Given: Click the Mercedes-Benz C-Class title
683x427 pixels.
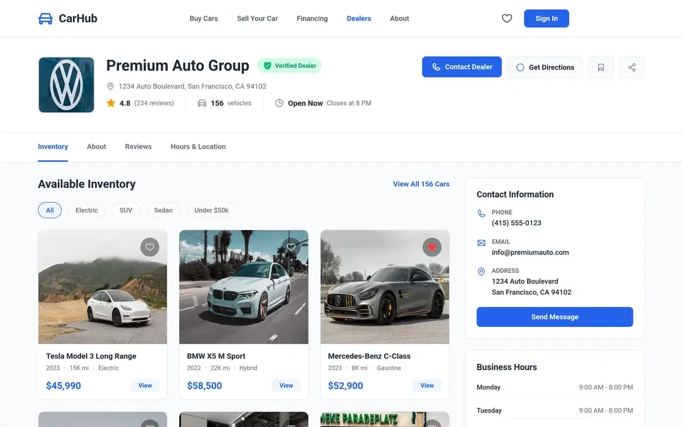Looking at the screenshot, I should tap(369, 356).
